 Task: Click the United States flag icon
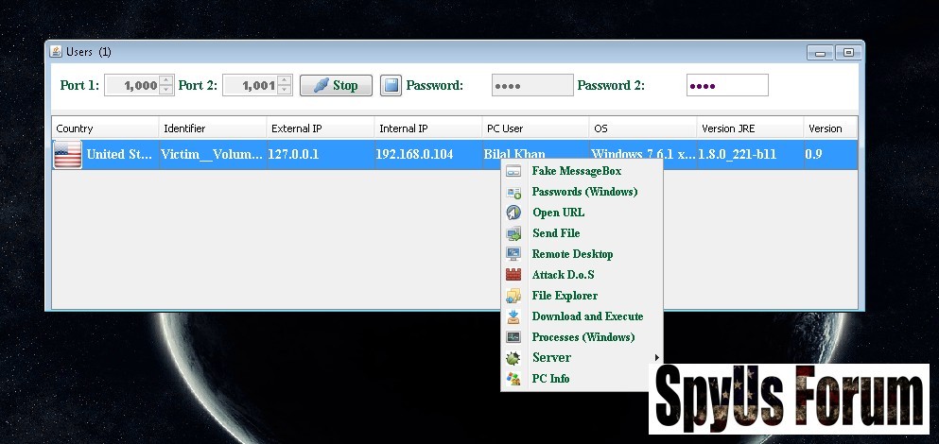(x=67, y=154)
